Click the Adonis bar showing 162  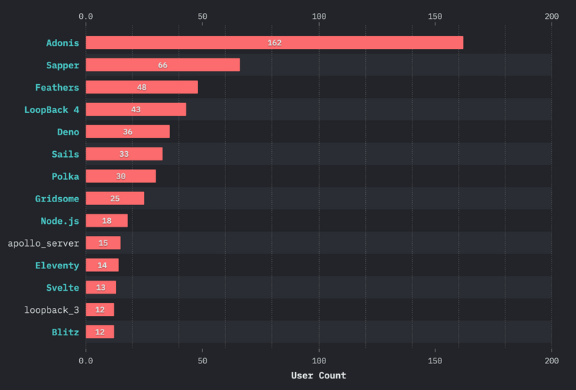point(274,42)
